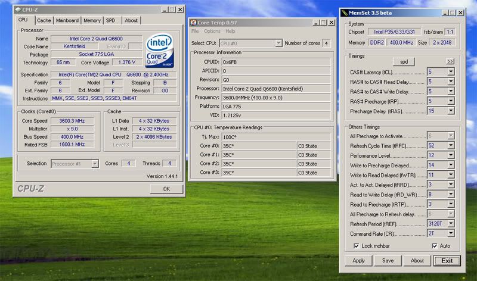
Task: Click the Tj. Max field 100C°
Action: (x=276, y=137)
